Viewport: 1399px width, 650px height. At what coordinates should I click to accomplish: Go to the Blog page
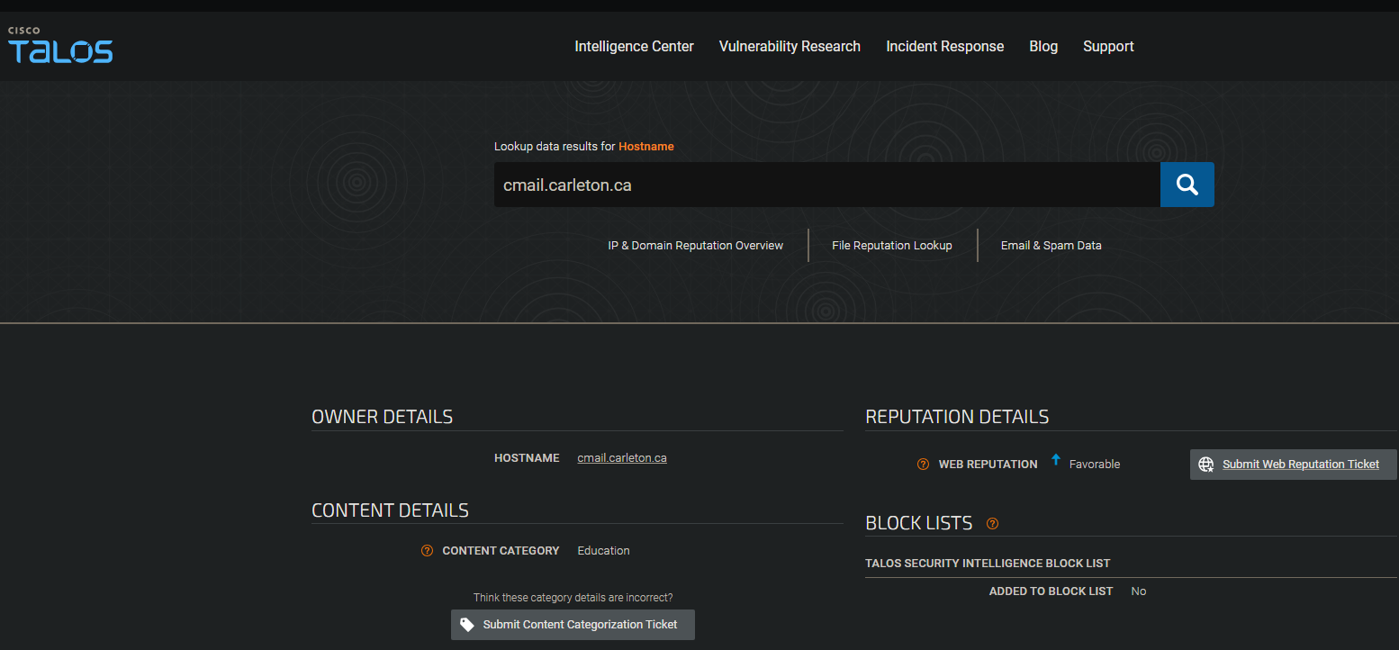(x=1043, y=47)
